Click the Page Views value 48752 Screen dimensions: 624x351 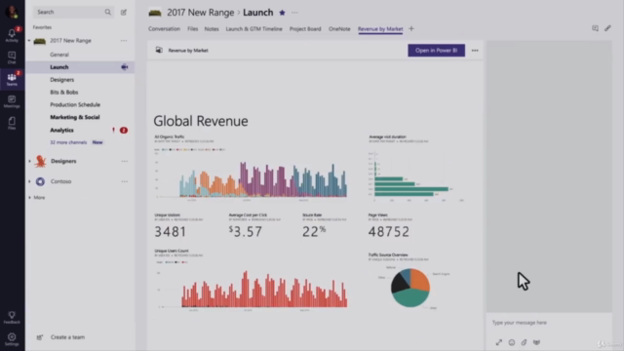(388, 232)
